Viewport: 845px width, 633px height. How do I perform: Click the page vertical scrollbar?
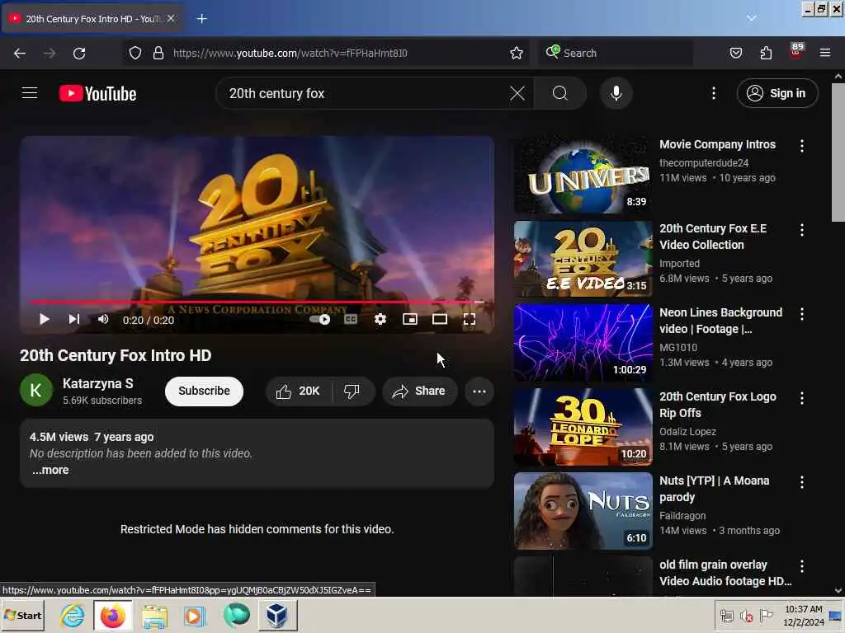pos(838,152)
